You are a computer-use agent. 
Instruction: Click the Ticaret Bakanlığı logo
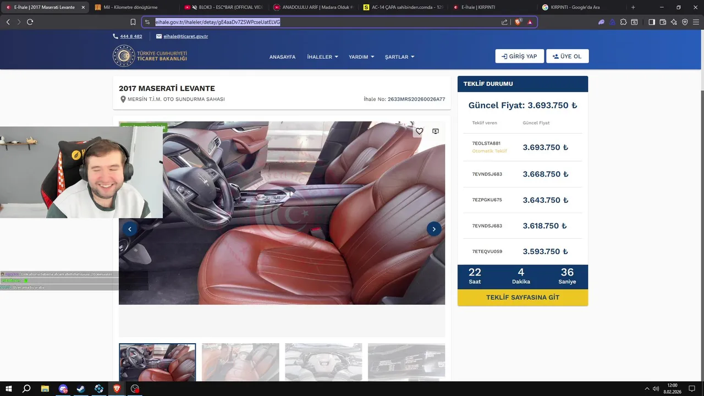pyautogui.click(x=150, y=56)
